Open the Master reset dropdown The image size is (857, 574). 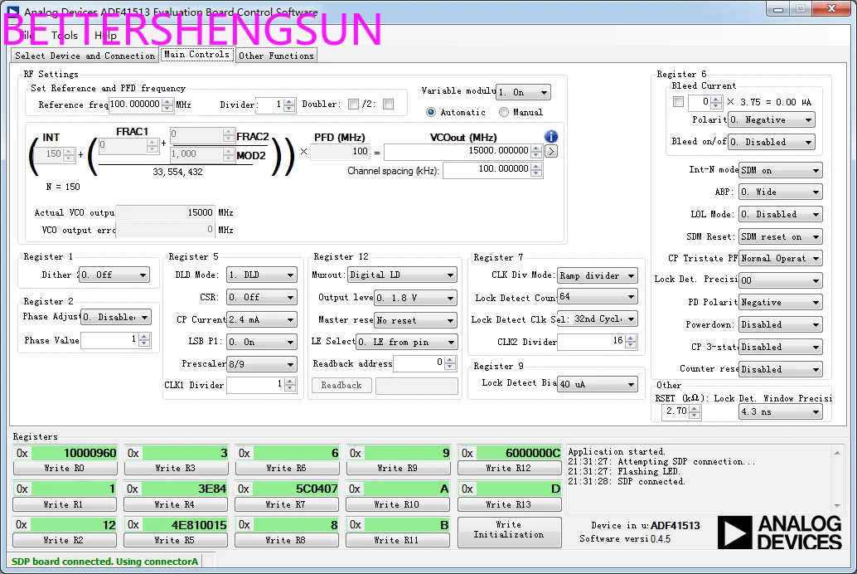(415, 320)
